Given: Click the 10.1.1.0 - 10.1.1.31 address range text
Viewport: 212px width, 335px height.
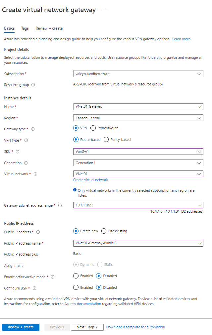Looking at the screenshot, I should 177,211.
